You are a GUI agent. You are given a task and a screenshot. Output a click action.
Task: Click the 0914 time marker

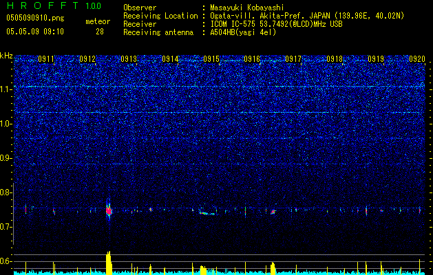tap(170, 59)
